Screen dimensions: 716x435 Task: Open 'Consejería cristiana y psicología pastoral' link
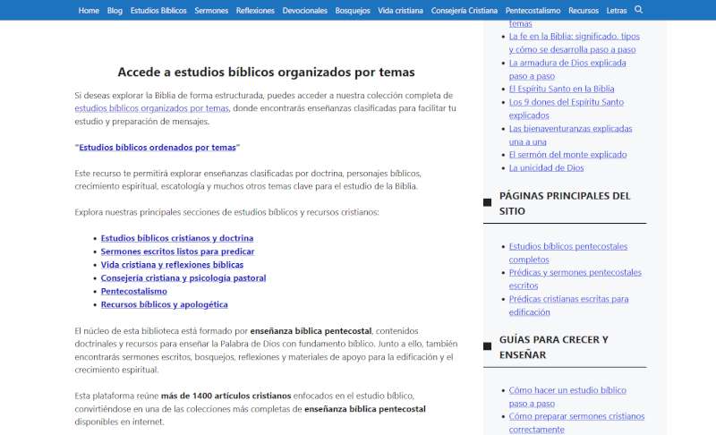point(183,278)
